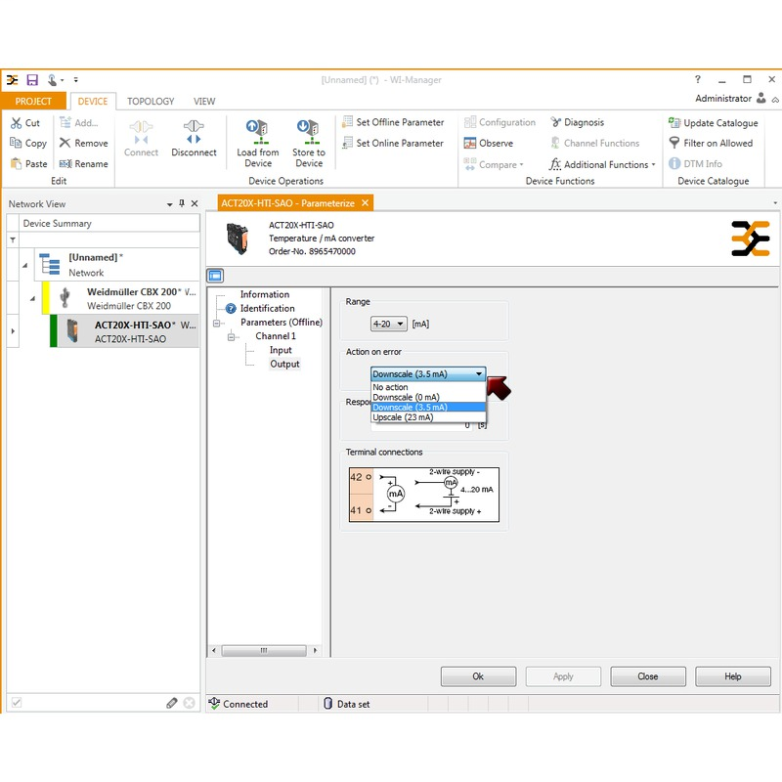Collapse the [Unnamed] Network tree node
Screen dimensions: 782x782
coord(25,265)
